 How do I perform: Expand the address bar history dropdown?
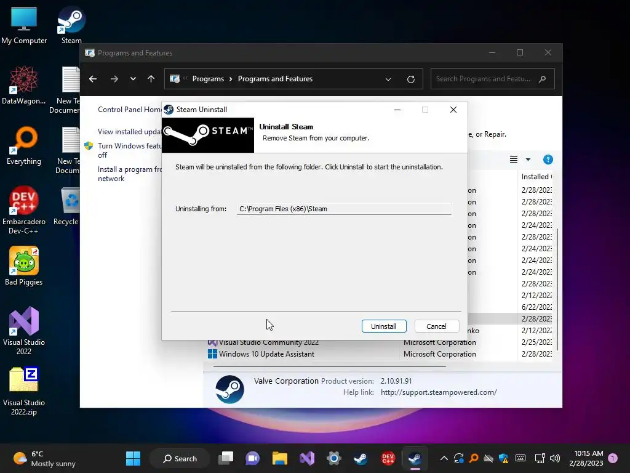[x=388, y=79]
